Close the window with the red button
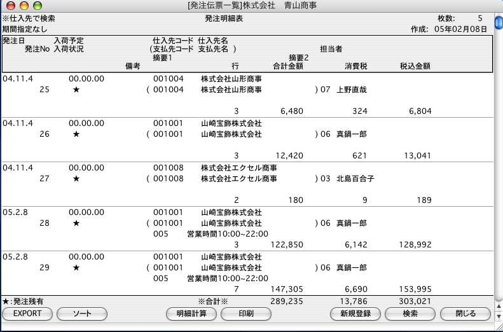503x332 pixels. (x=11, y=6)
